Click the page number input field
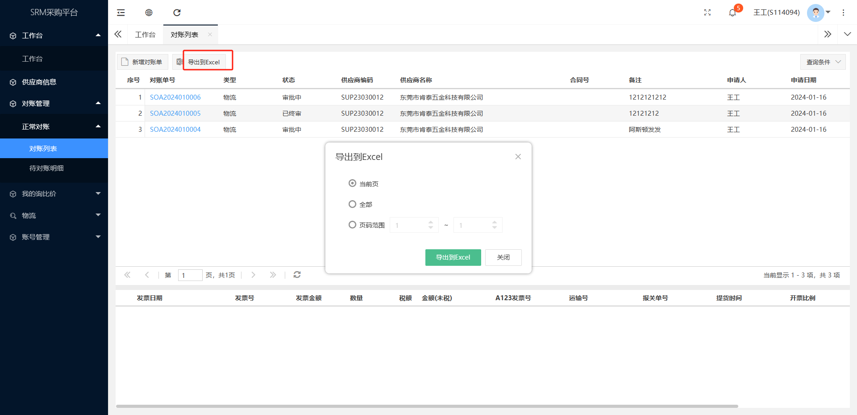 coord(190,275)
